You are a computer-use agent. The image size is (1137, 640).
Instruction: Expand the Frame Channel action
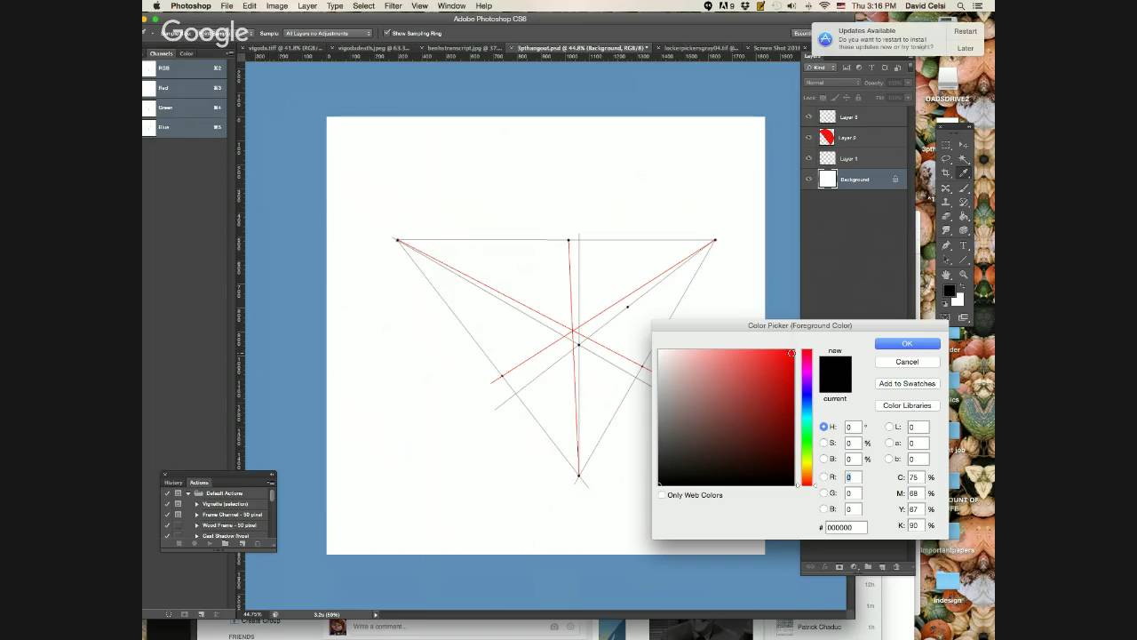coord(197,515)
